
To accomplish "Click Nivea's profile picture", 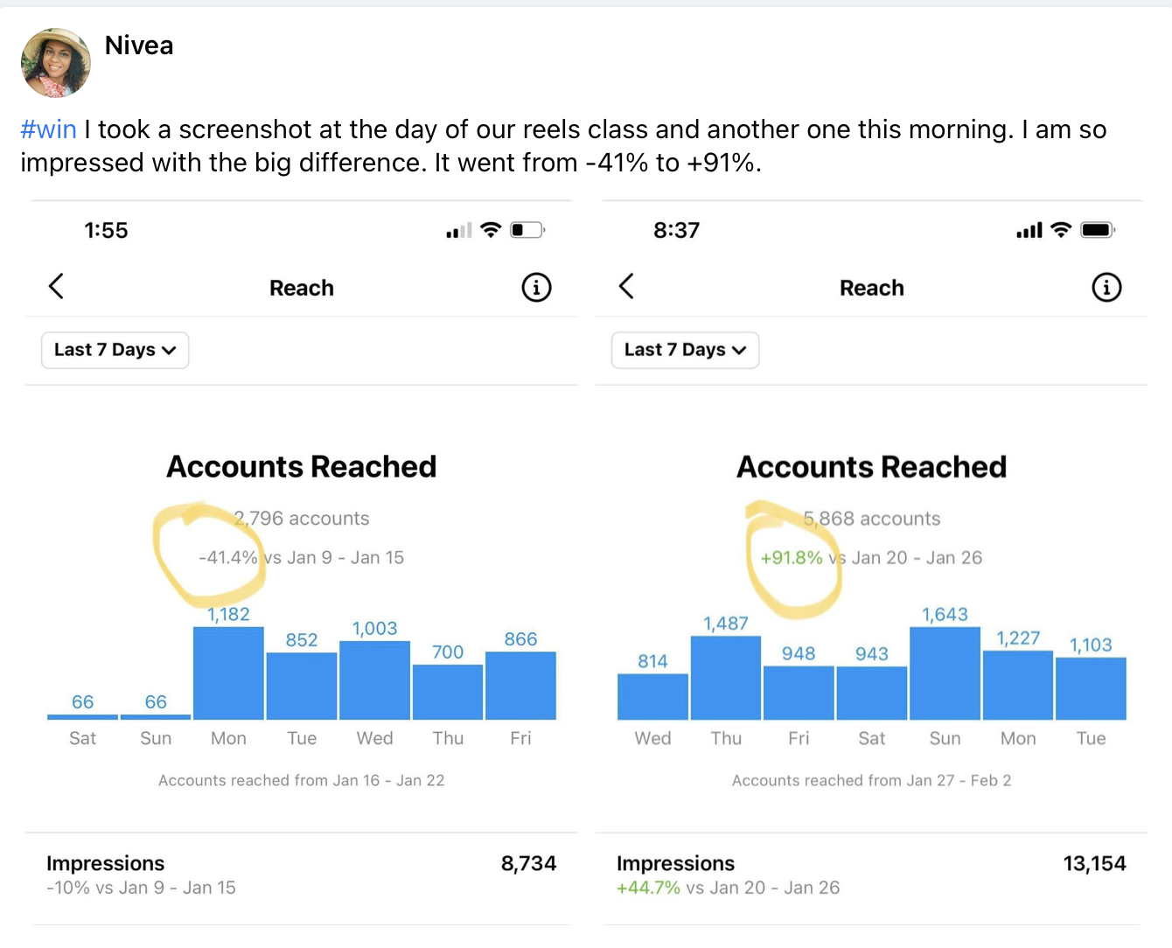I will click(x=56, y=62).
